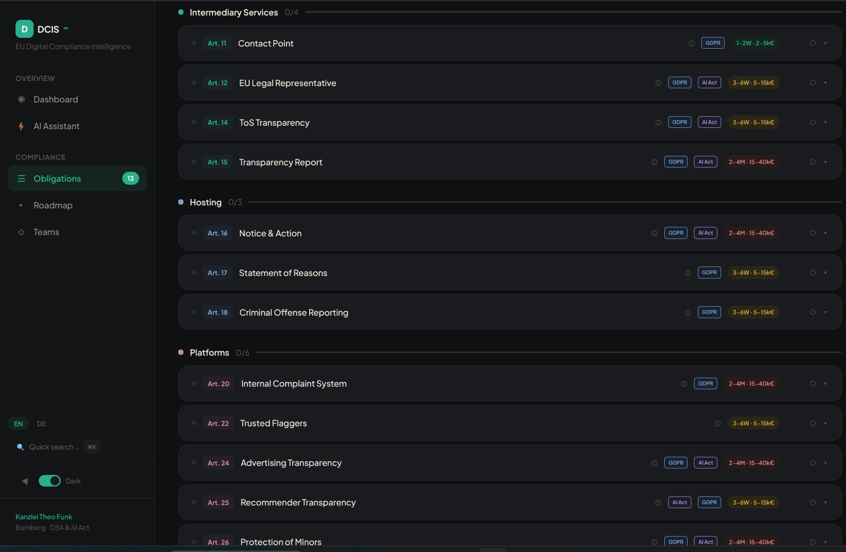Image resolution: width=846 pixels, height=552 pixels.
Task: Expand the Advertising Transparency row chevron
Action: pos(825,463)
